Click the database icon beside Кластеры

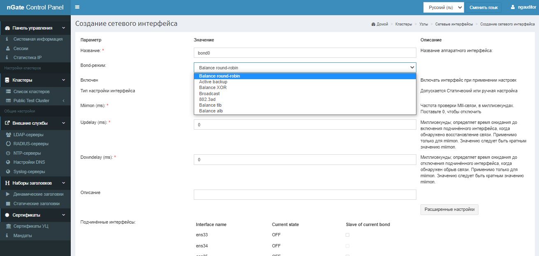click(x=7, y=80)
